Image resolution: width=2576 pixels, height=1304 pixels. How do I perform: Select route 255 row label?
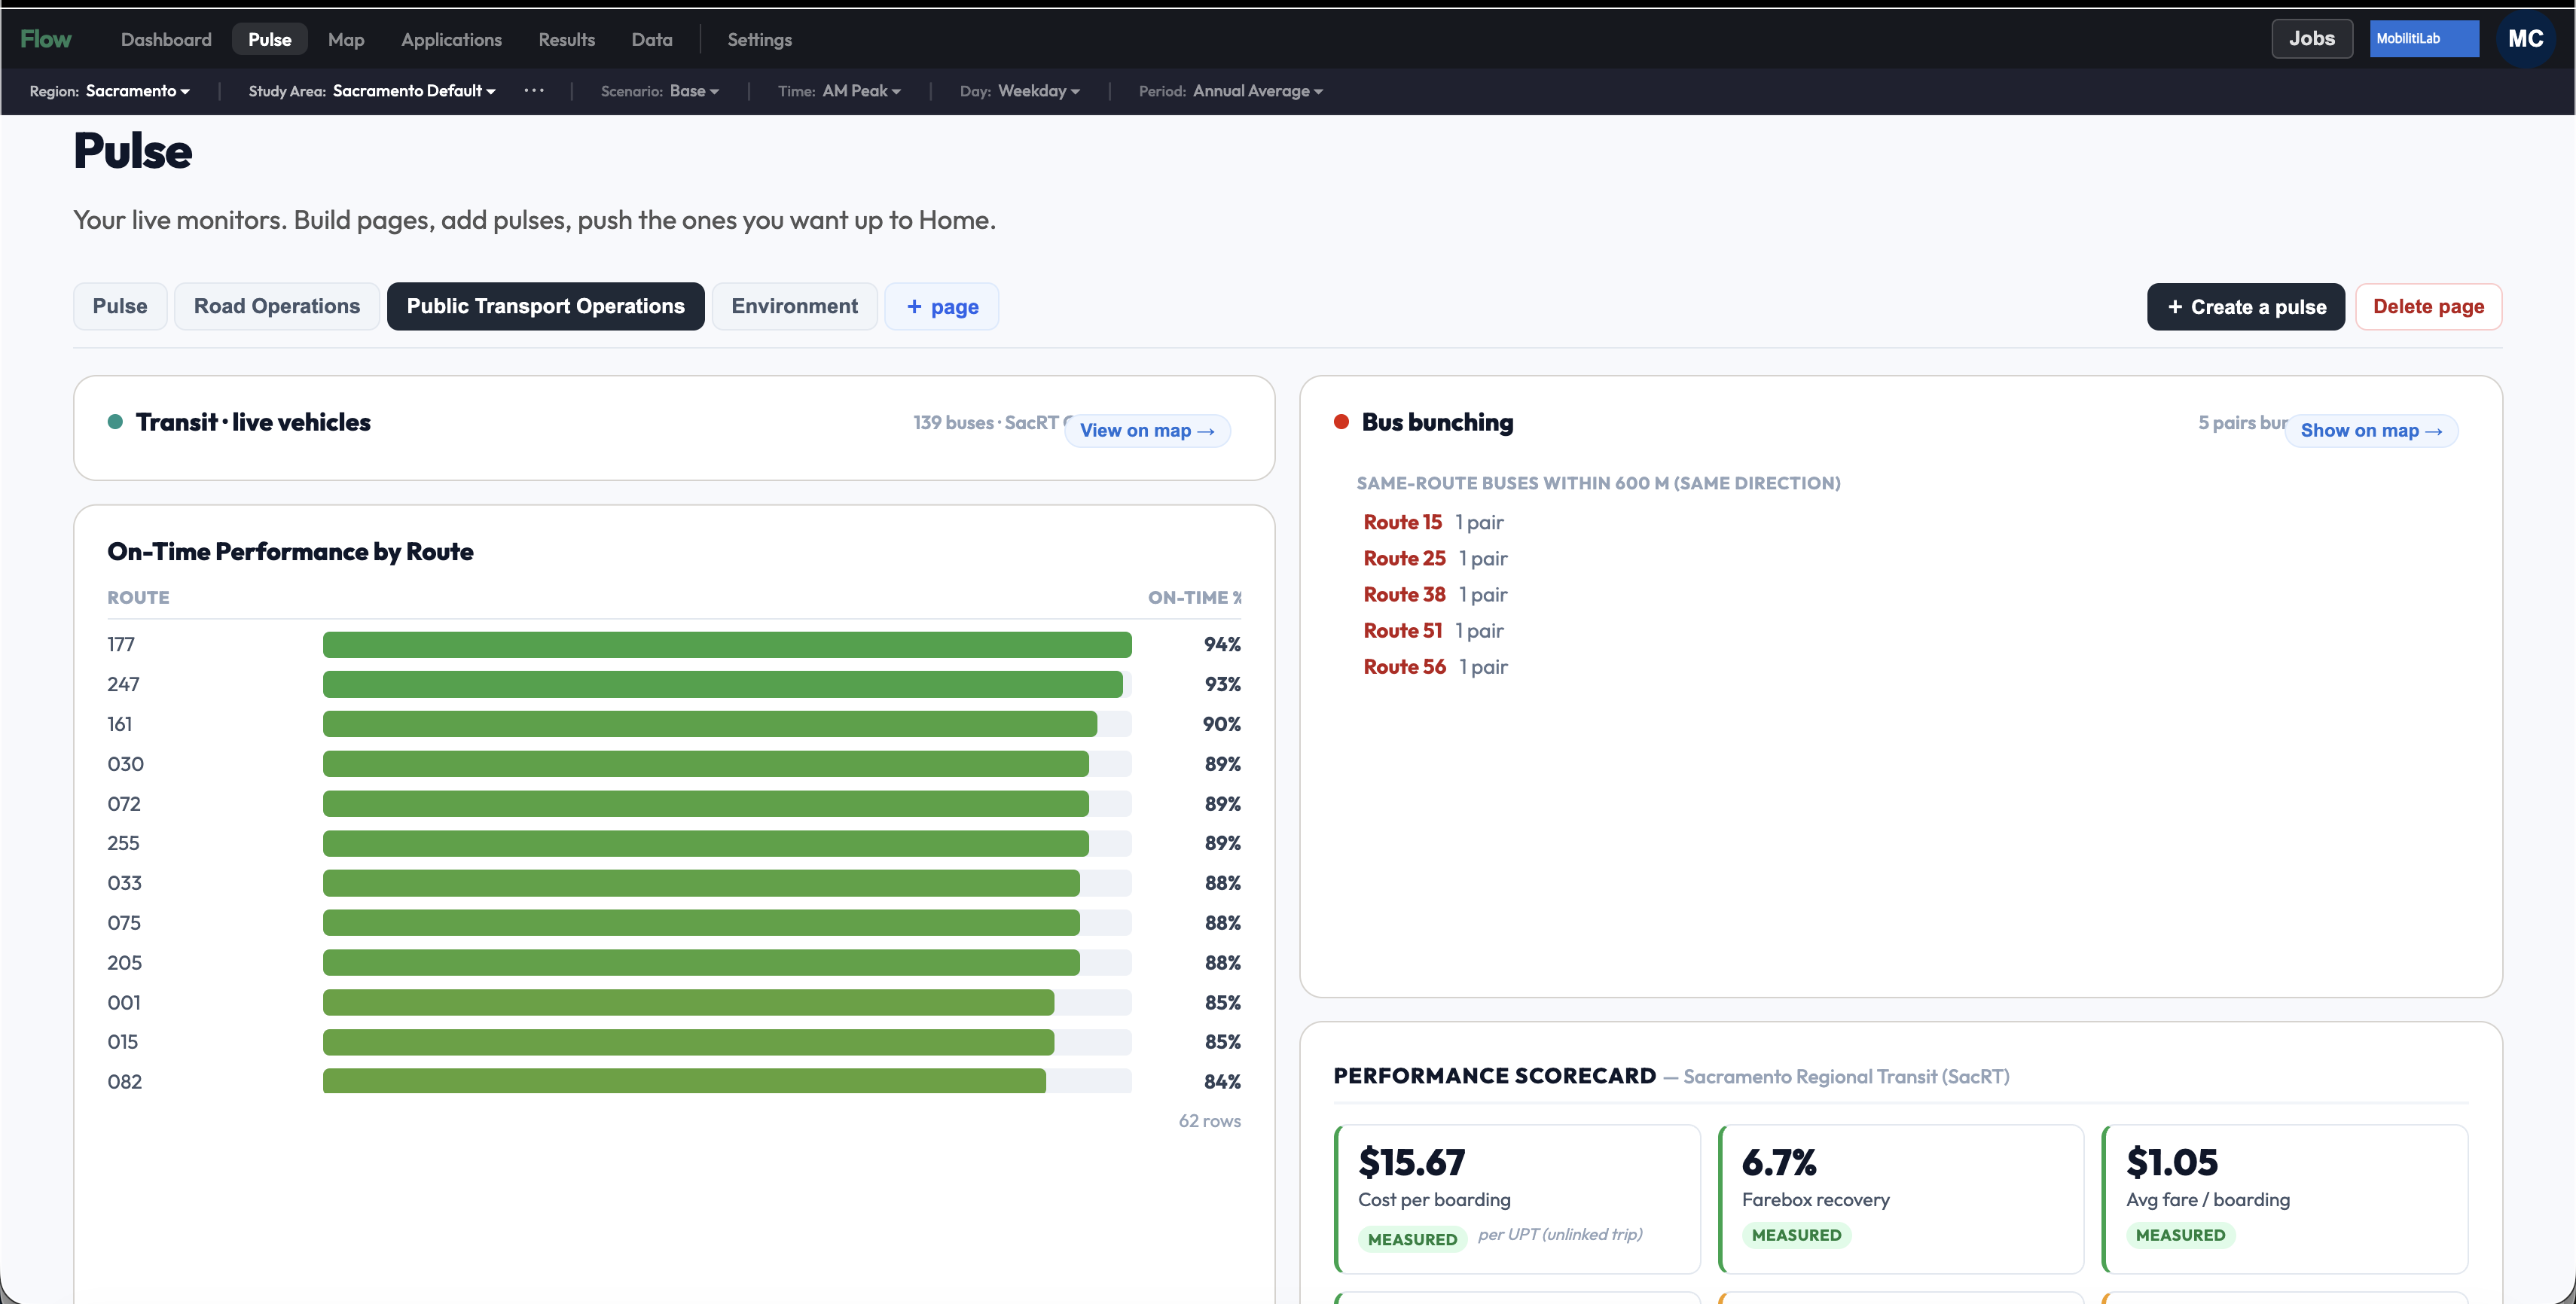[124, 842]
